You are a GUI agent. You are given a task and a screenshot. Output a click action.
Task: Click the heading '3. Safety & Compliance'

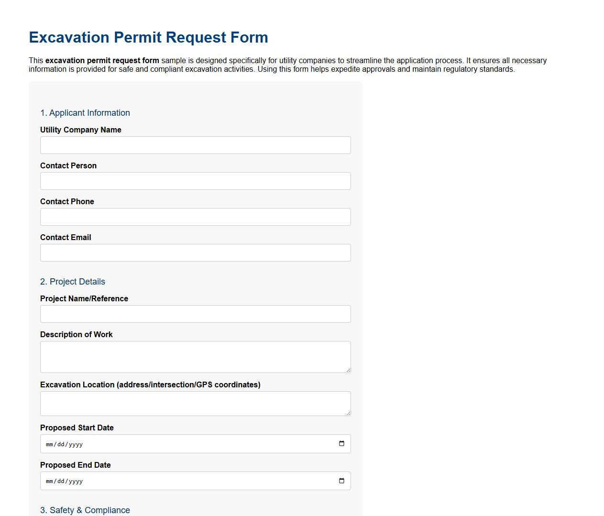[85, 510]
